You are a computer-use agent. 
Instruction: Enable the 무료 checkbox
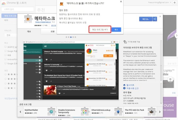[x=6, y=55]
